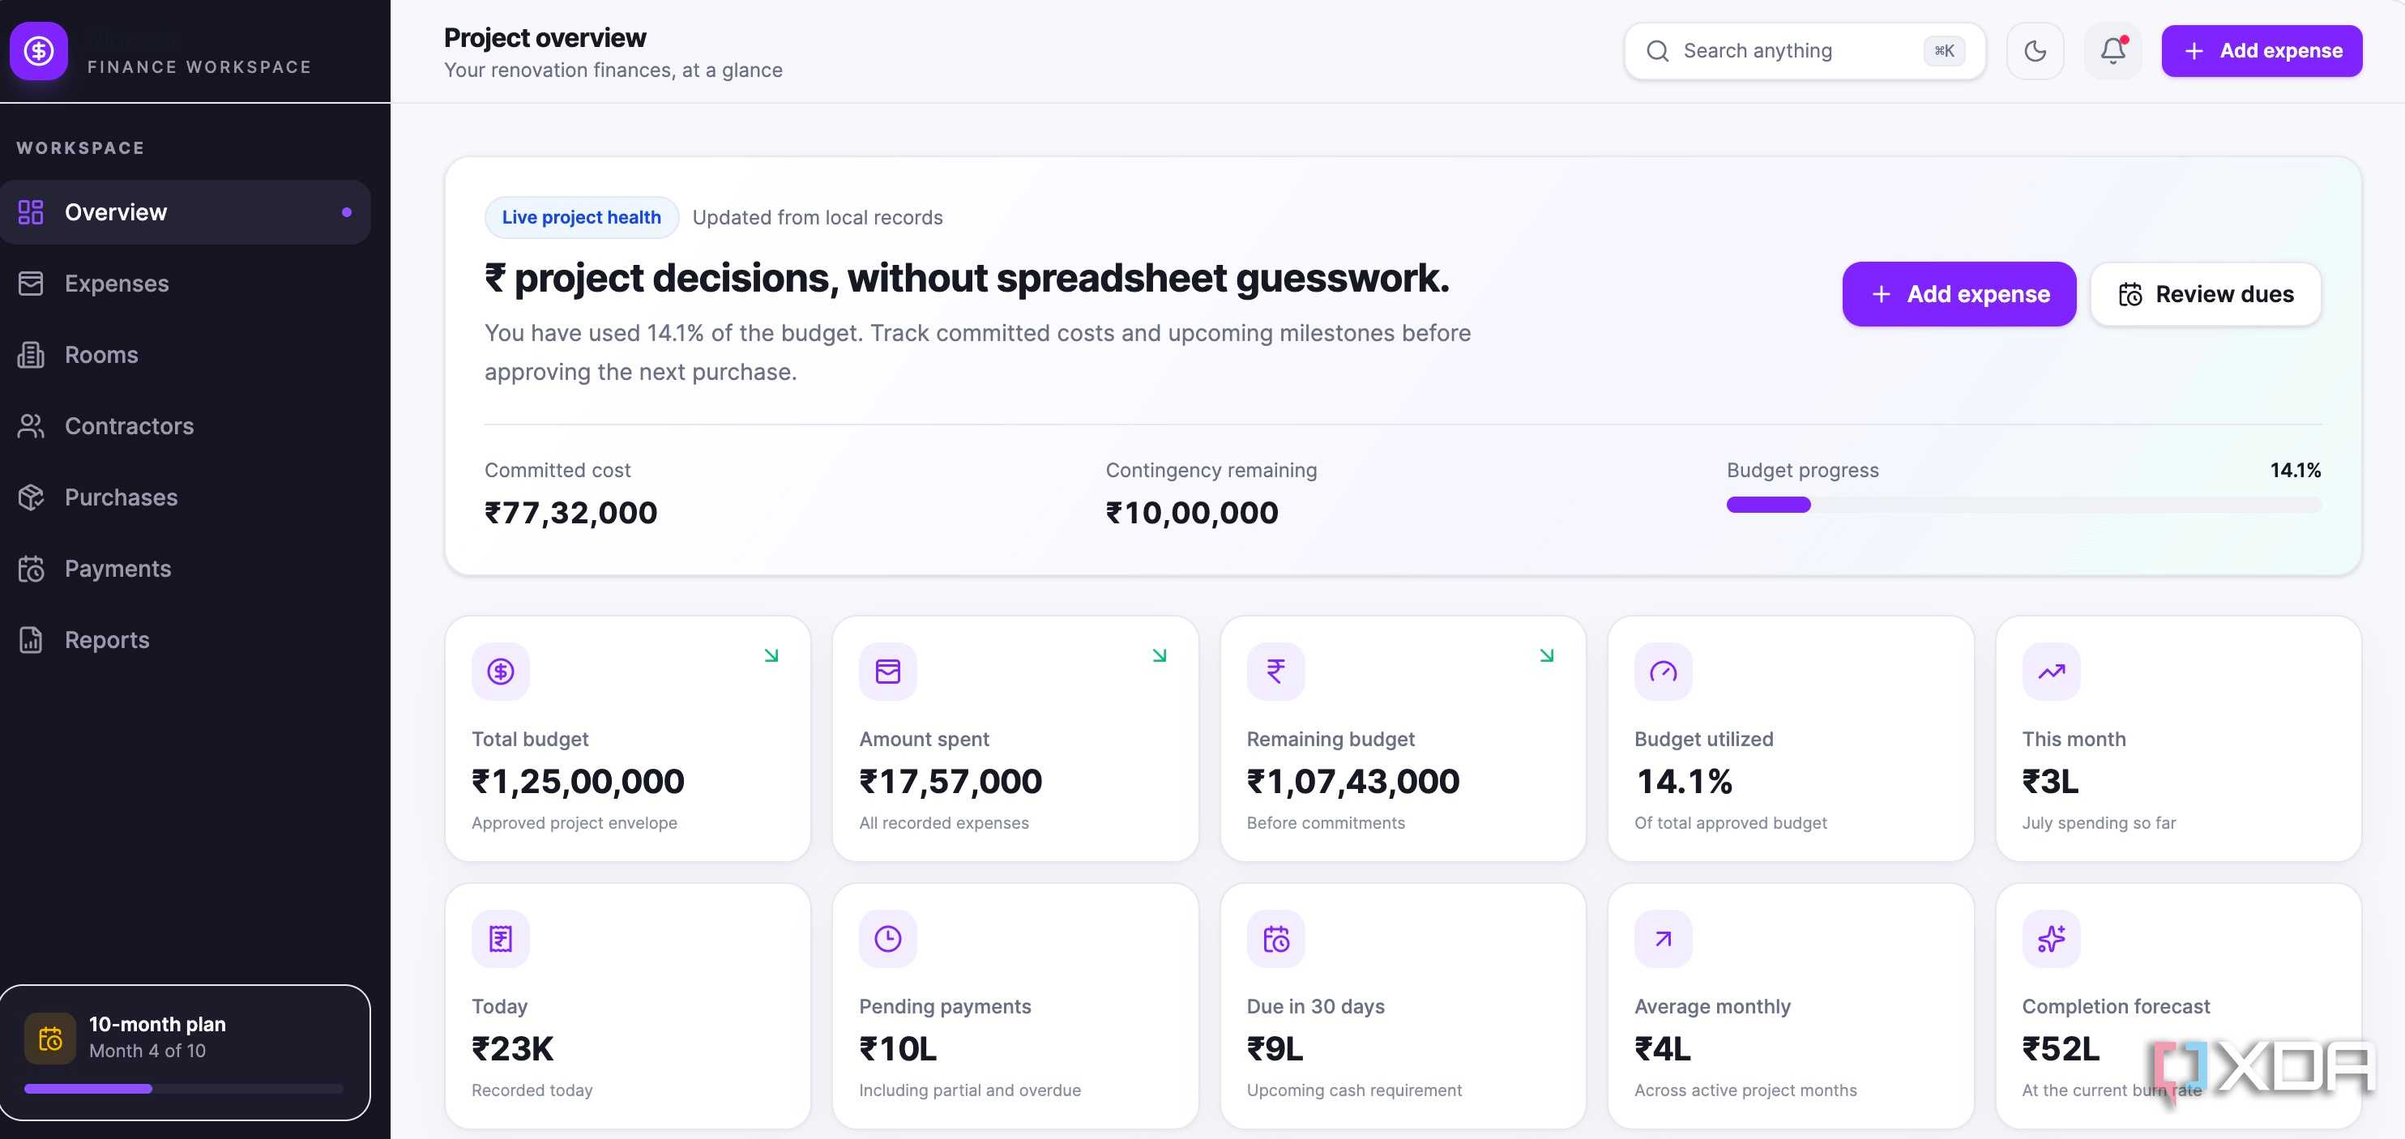Select the ₹1,25,00,000 total budget value
This screenshot has width=2405, height=1139.
(x=578, y=782)
